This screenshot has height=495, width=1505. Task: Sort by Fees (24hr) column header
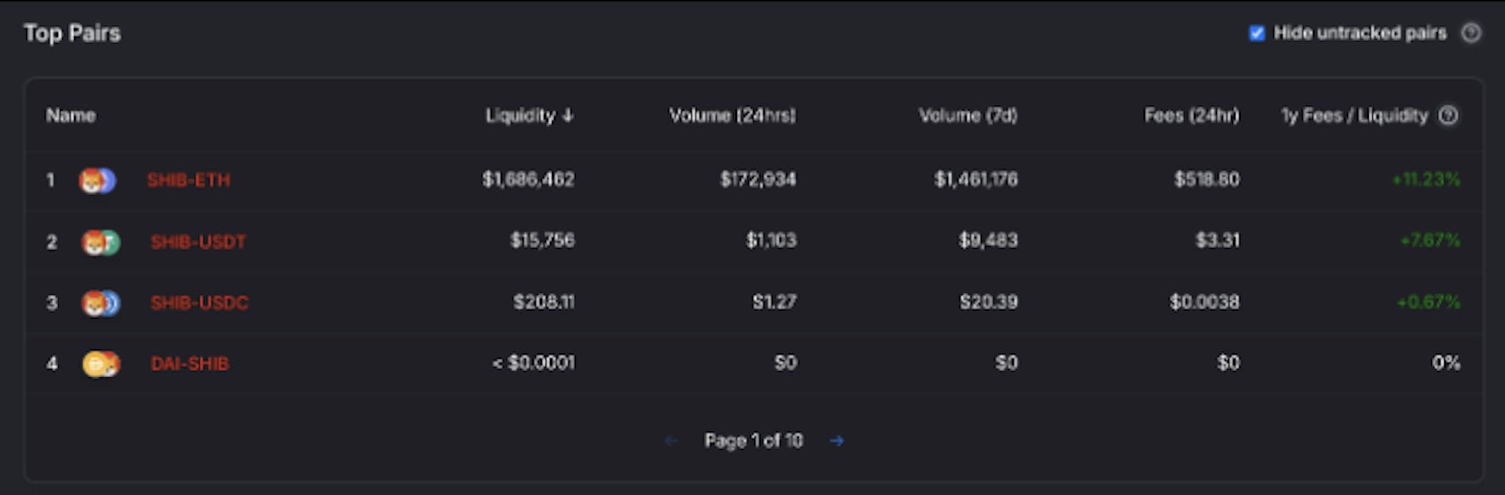pos(1191,116)
